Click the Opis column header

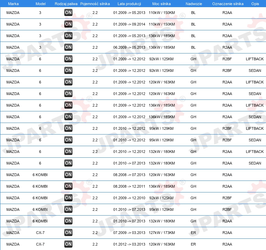click(255, 4)
